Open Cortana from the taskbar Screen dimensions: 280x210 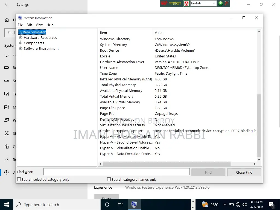(x=107, y=205)
